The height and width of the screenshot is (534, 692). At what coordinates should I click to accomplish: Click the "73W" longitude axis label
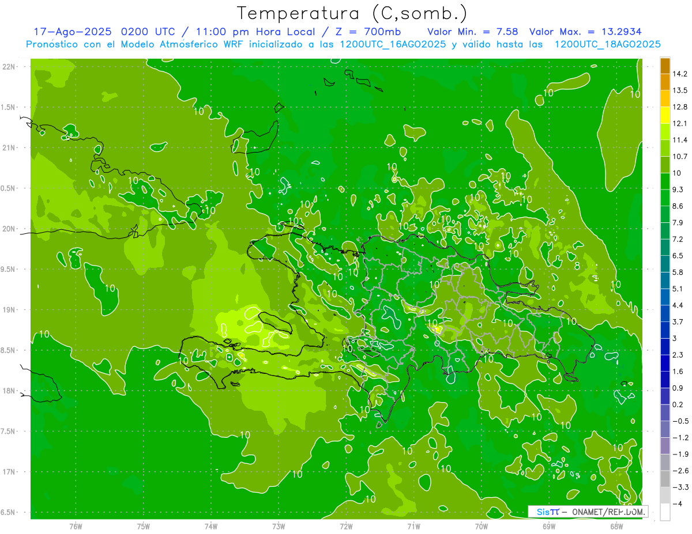(279, 527)
